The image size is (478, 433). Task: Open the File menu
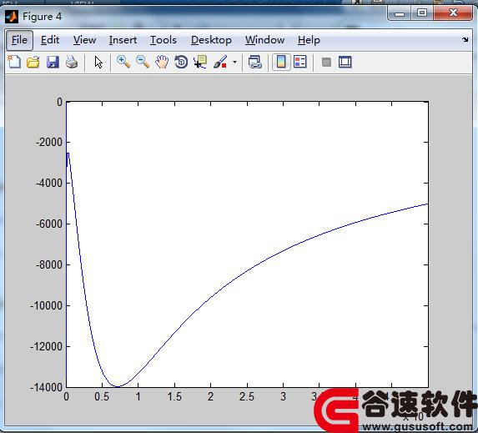[x=19, y=40]
